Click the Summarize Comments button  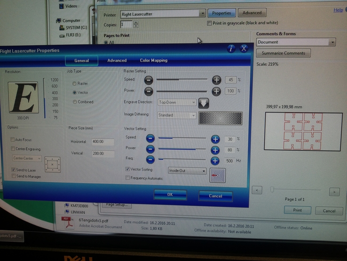pyautogui.click(x=283, y=53)
